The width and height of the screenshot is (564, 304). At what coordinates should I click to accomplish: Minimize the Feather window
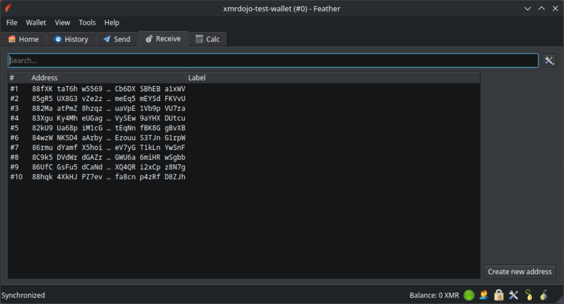coord(528,8)
